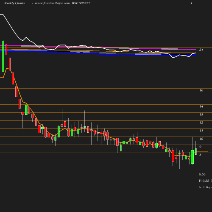The image size is (212, 212).
Task: Click the price axis label 16
Action: click(201, 90)
